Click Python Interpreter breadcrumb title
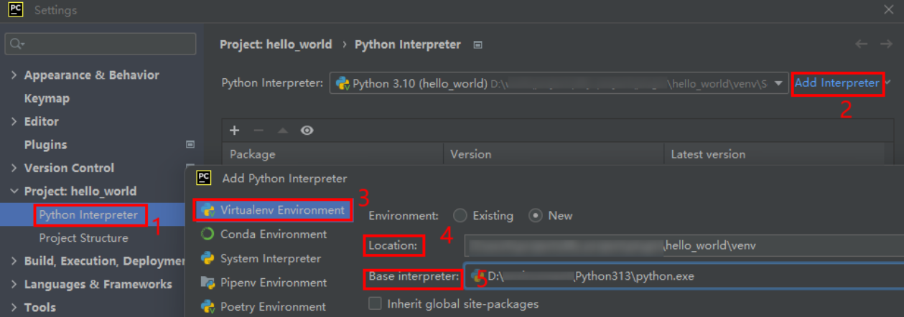 coord(408,44)
